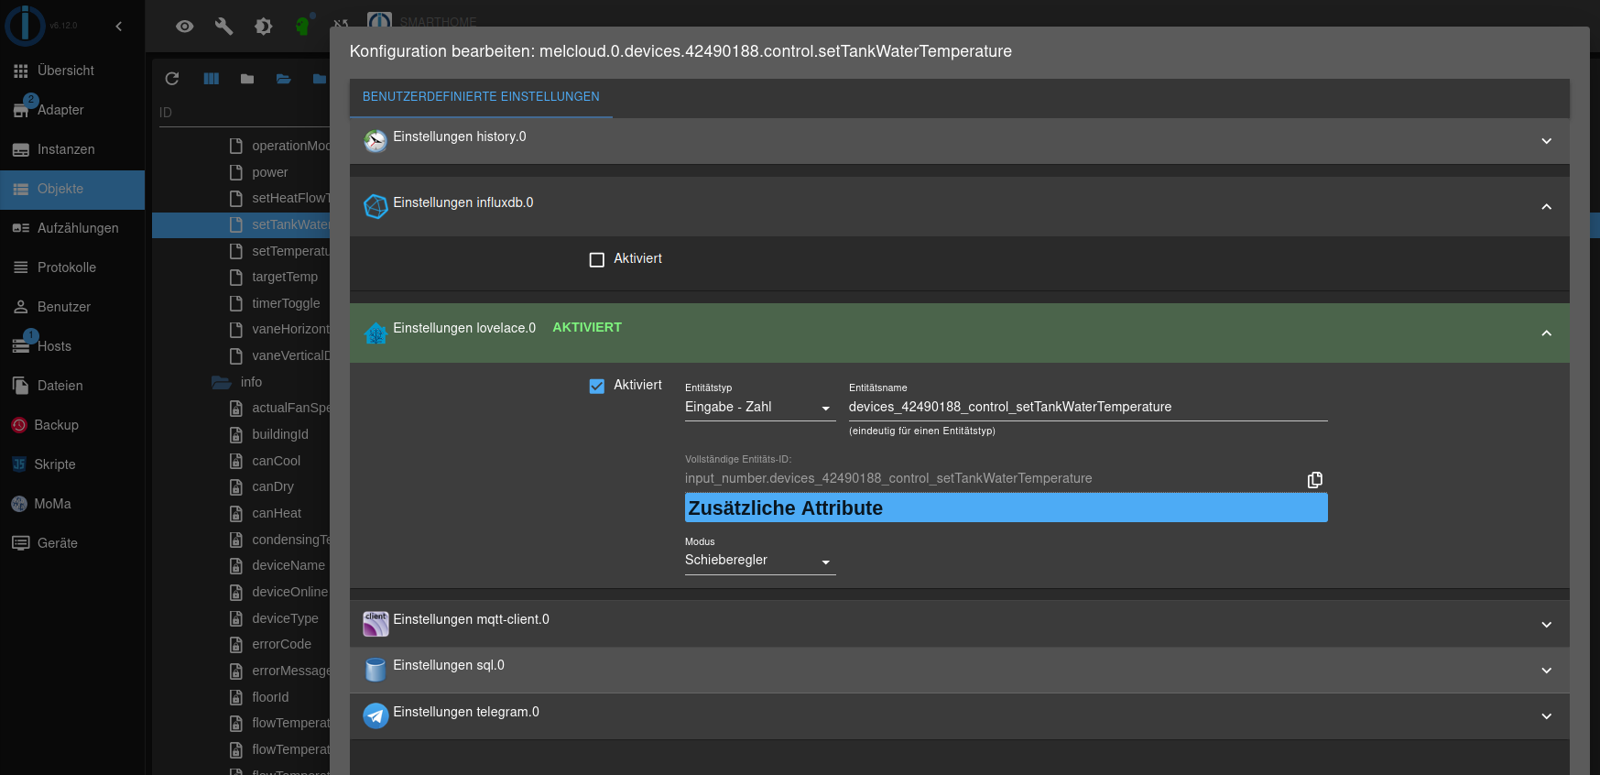1600x775 pixels.
Task: Click the column view icon in objects toolbar
Action: coord(212,79)
